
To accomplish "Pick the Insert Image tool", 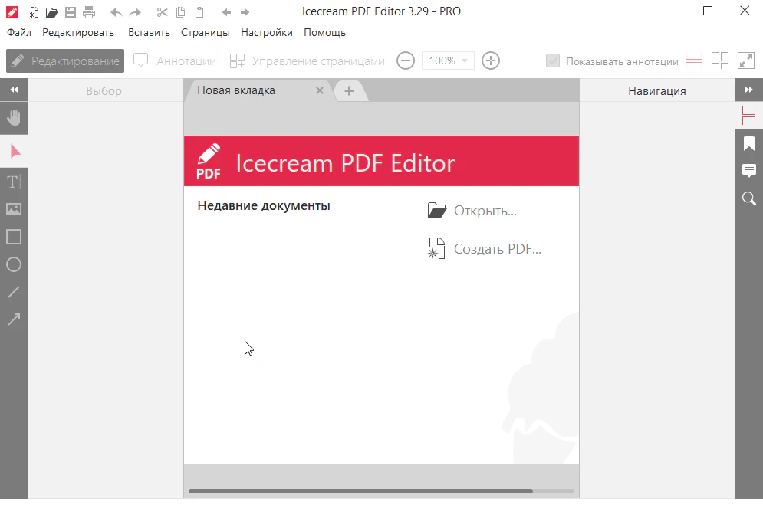I will click(x=14, y=209).
